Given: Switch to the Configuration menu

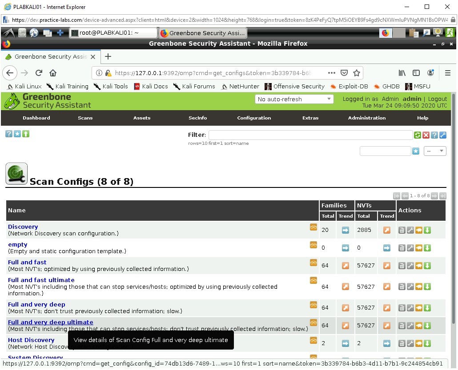Looking at the screenshot, I should point(254,118).
